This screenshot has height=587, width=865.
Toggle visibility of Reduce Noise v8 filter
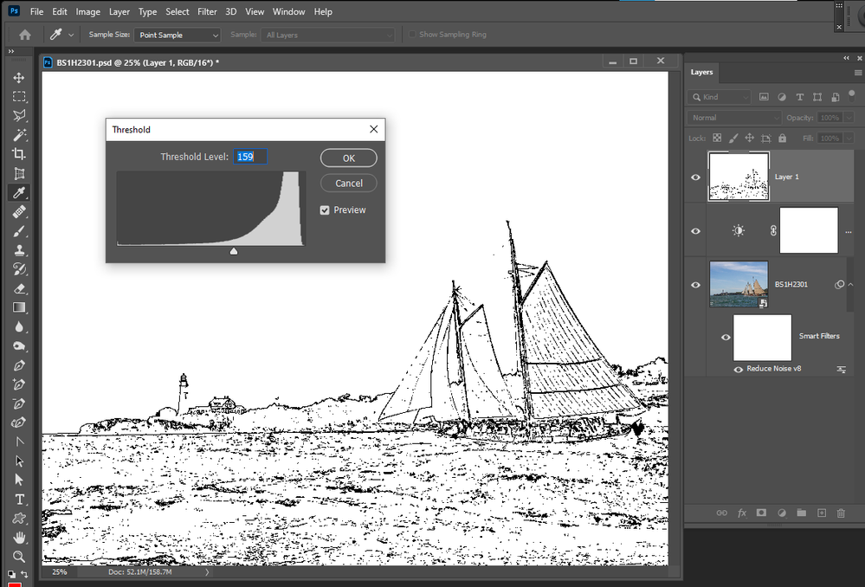(x=738, y=369)
